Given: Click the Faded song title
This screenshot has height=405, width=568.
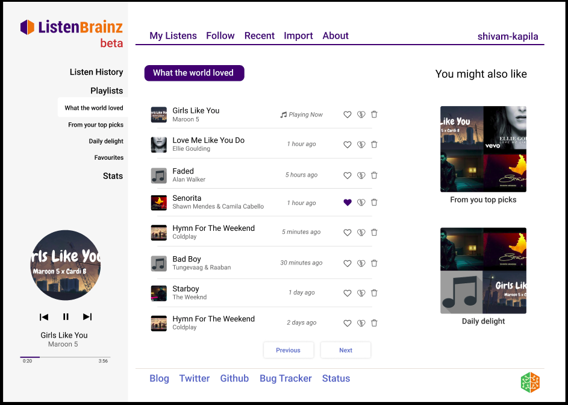Looking at the screenshot, I should tap(183, 171).
